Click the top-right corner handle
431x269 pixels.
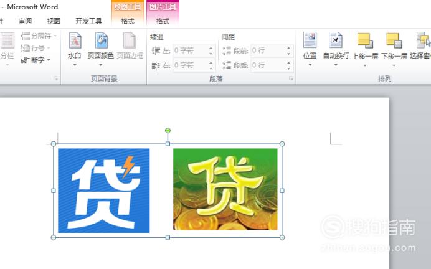(x=282, y=144)
